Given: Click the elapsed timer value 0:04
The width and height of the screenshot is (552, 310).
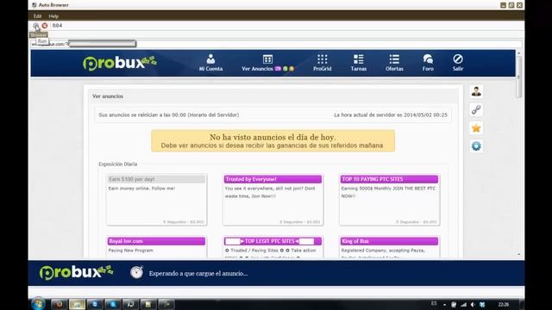Looking at the screenshot, I should (x=57, y=25).
